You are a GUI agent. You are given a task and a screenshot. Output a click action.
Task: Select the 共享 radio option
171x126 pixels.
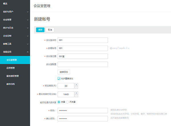[x=59, y=102]
